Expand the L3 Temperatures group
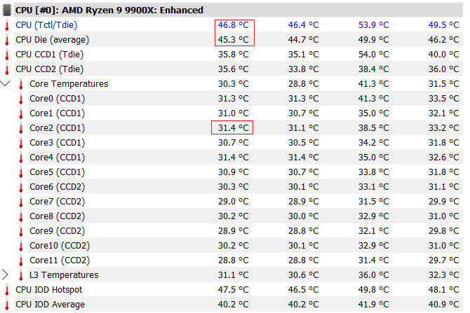 pyautogui.click(x=5, y=274)
